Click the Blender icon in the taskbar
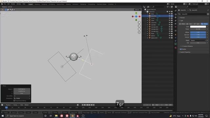This screenshot has width=210, height=118. (73, 116)
